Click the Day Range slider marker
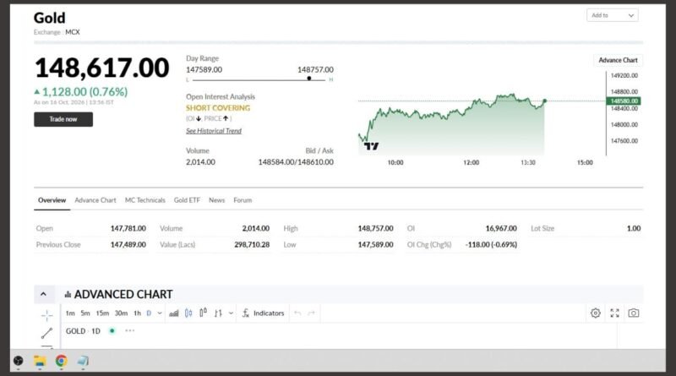The image size is (676, 376). (309, 79)
